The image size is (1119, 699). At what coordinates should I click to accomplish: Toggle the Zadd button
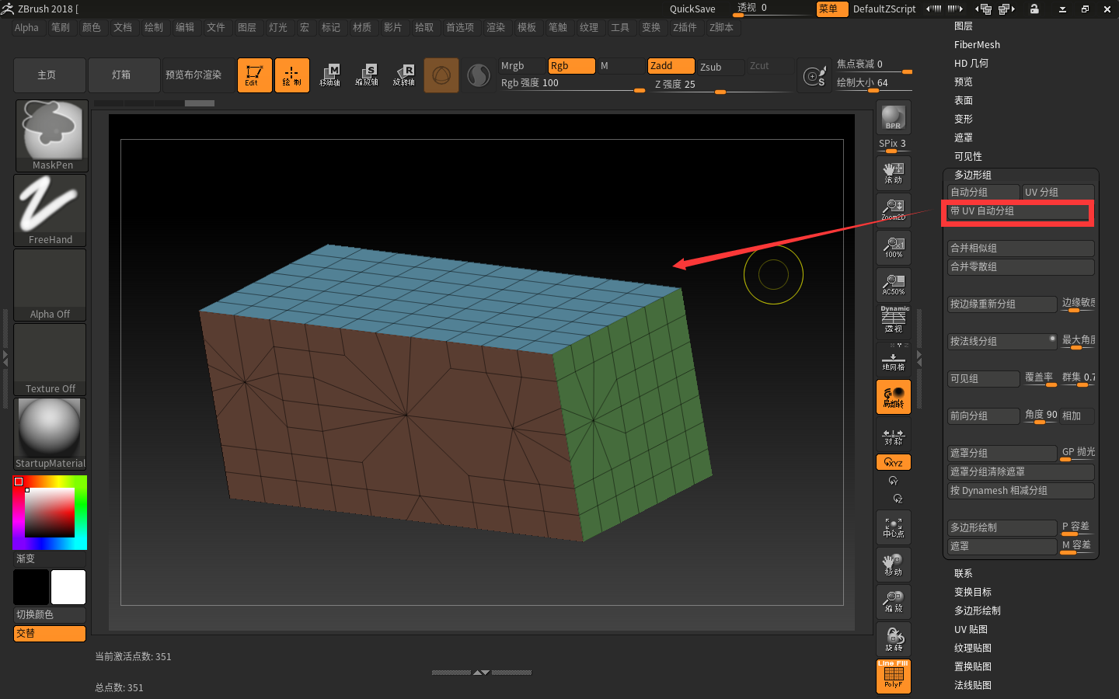click(671, 66)
